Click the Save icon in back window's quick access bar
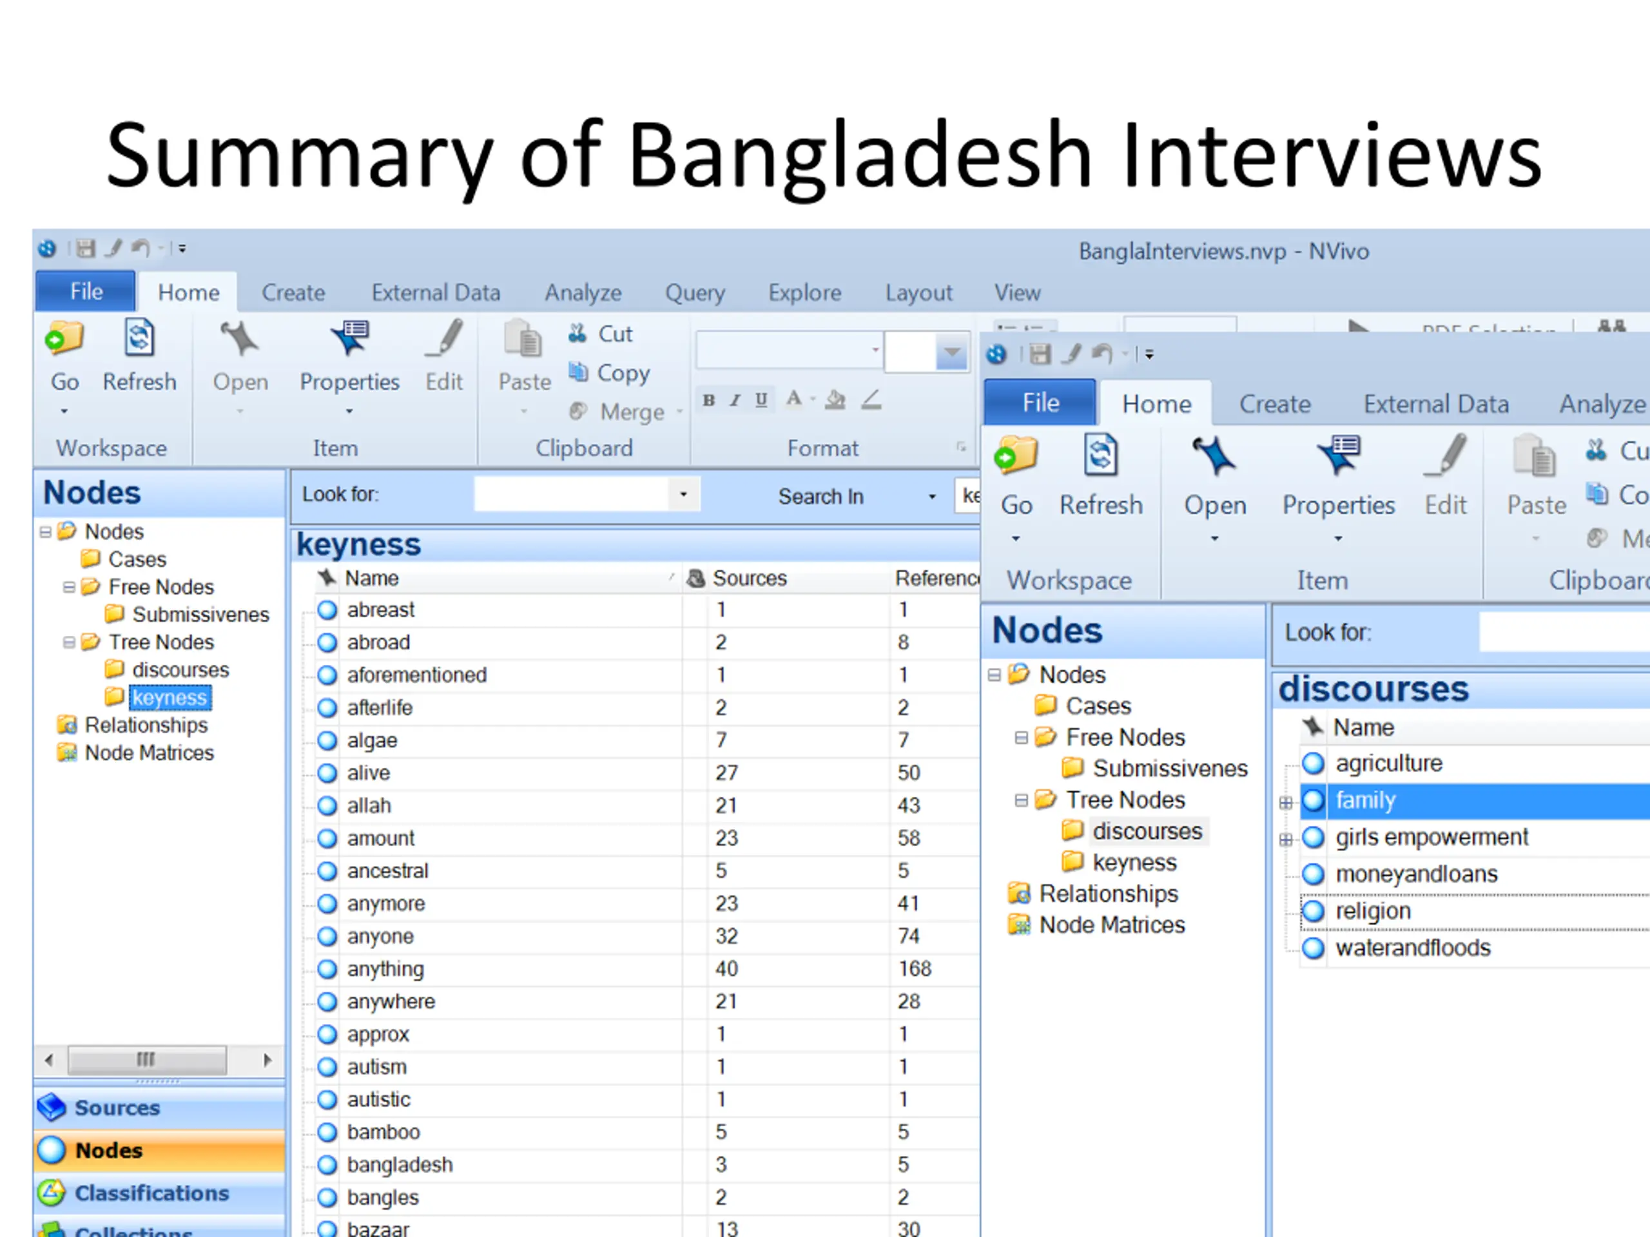The image size is (1650, 1237). [x=86, y=248]
